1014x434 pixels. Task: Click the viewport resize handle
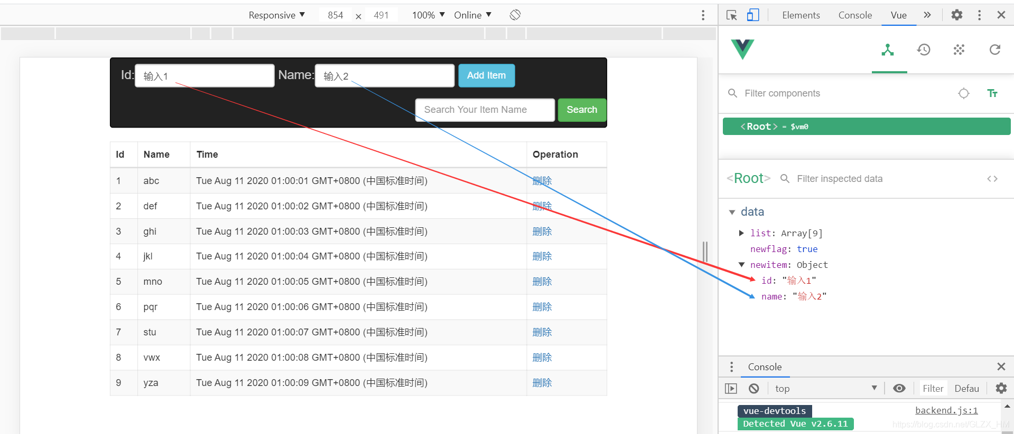[x=705, y=252]
